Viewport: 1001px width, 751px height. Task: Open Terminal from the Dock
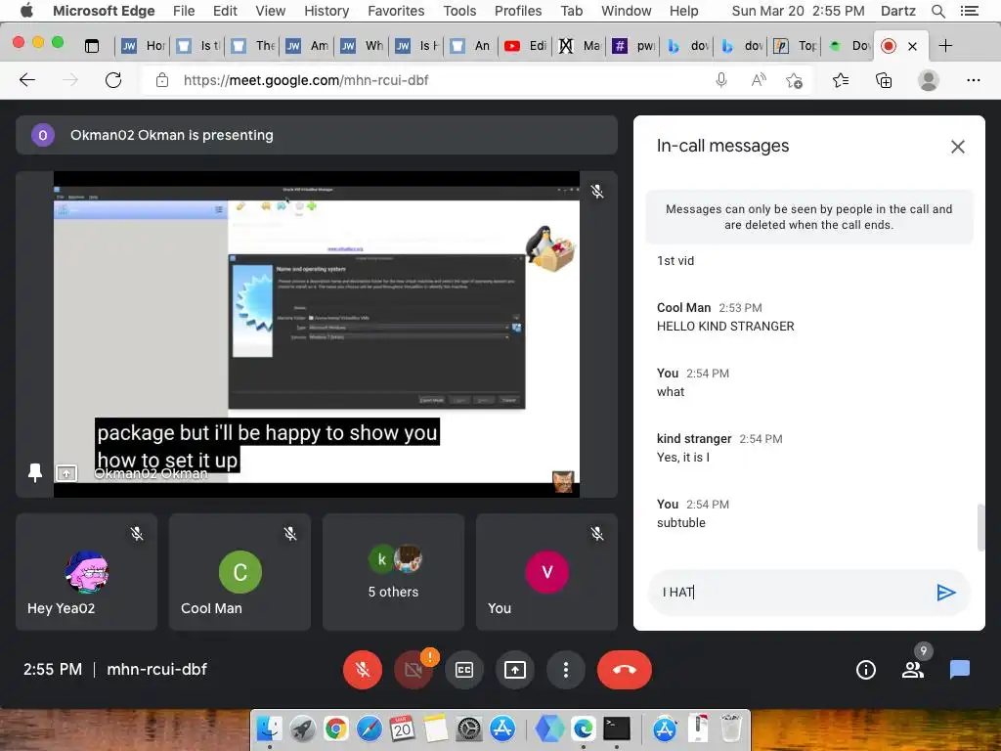coord(616,728)
